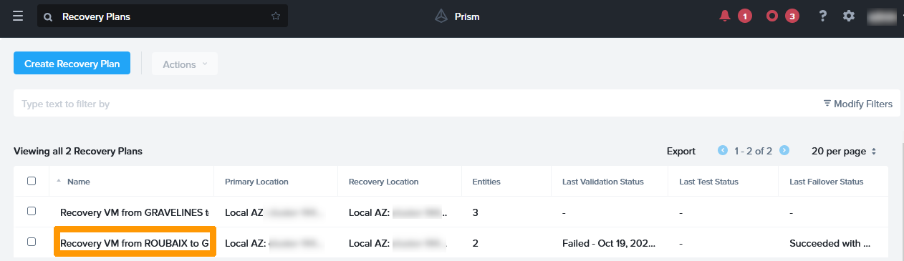Open the 20 per page dropdown

[844, 151]
